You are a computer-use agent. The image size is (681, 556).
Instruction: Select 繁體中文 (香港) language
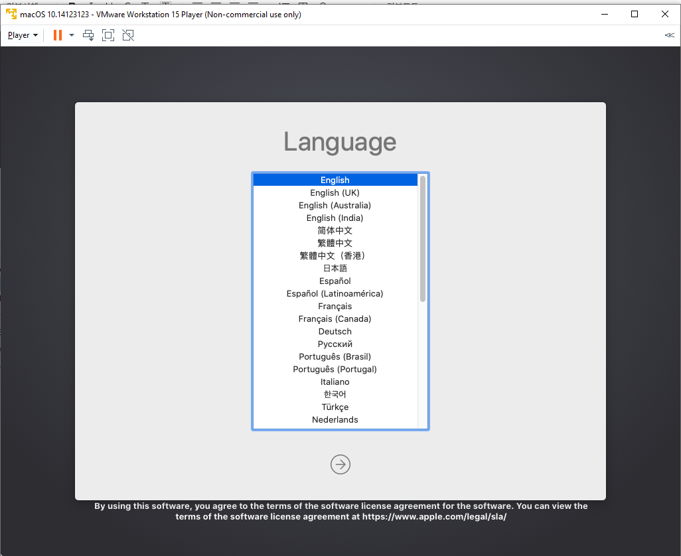(335, 255)
